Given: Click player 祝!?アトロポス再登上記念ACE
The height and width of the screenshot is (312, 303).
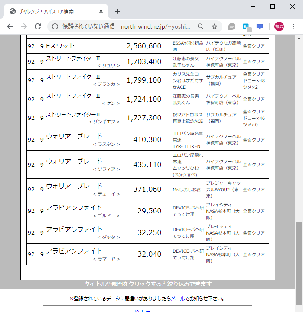Looking at the screenshot, I should point(188,118).
